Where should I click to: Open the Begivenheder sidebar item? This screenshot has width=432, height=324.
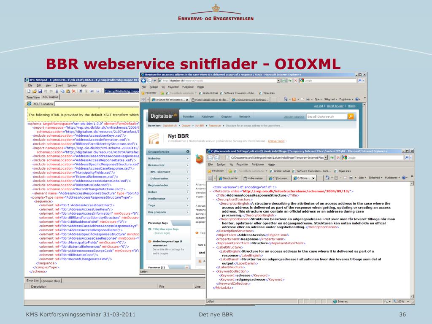point(168,185)
